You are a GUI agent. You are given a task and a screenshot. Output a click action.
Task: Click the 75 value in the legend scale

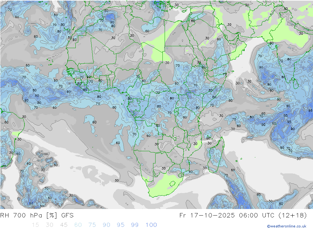click(92, 225)
